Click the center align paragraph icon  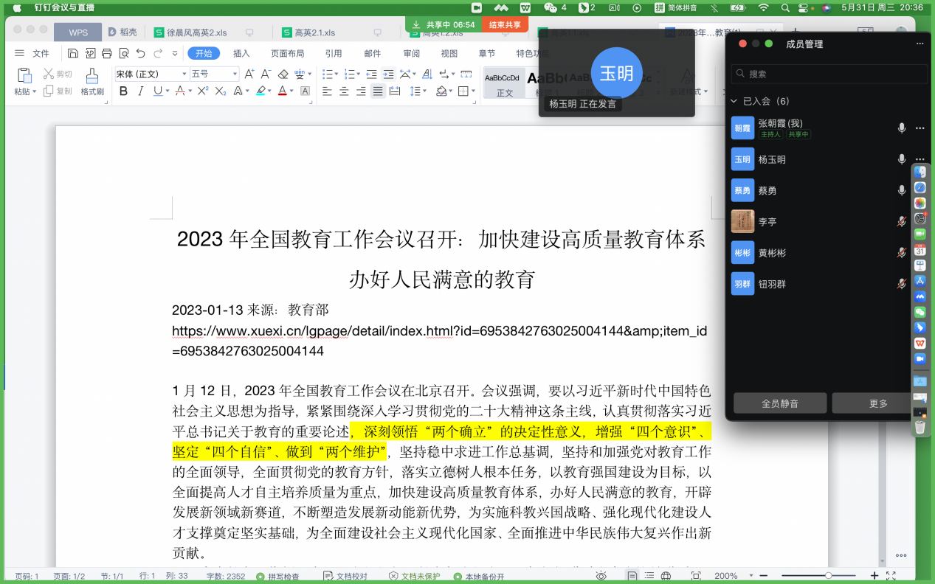coord(344,91)
